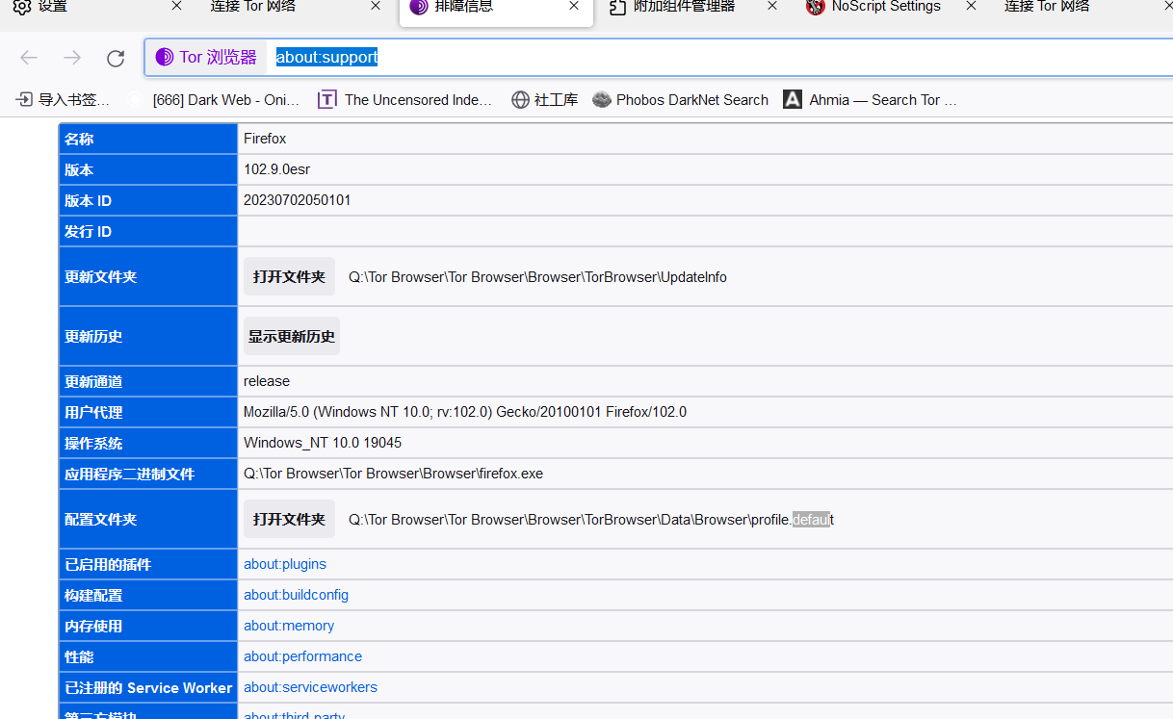The image size is (1173, 719).
Task: Open the about:memory link
Action: tap(289, 626)
